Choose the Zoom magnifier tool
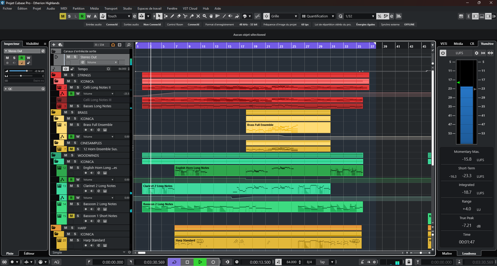 tap(204, 16)
